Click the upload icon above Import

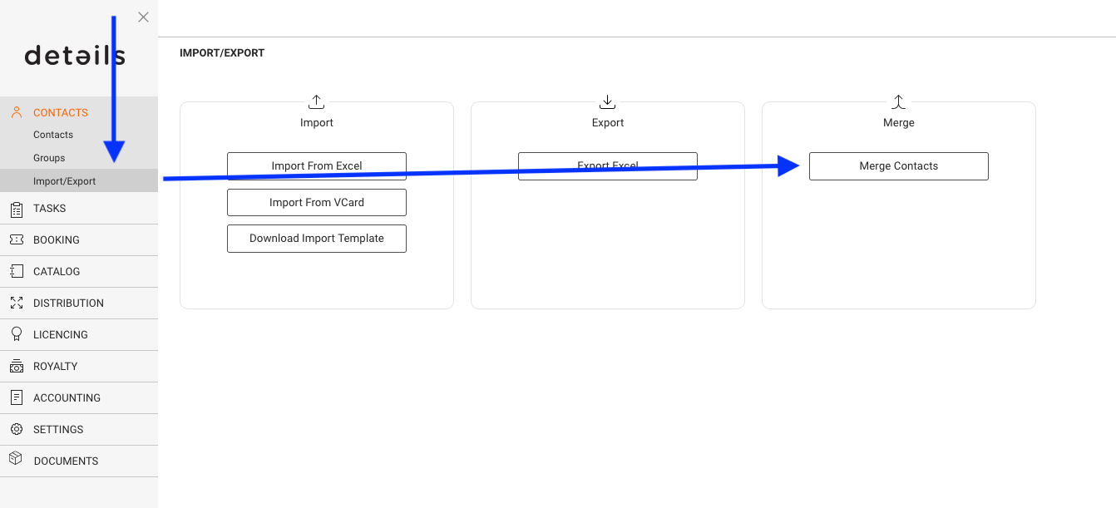pyautogui.click(x=316, y=101)
